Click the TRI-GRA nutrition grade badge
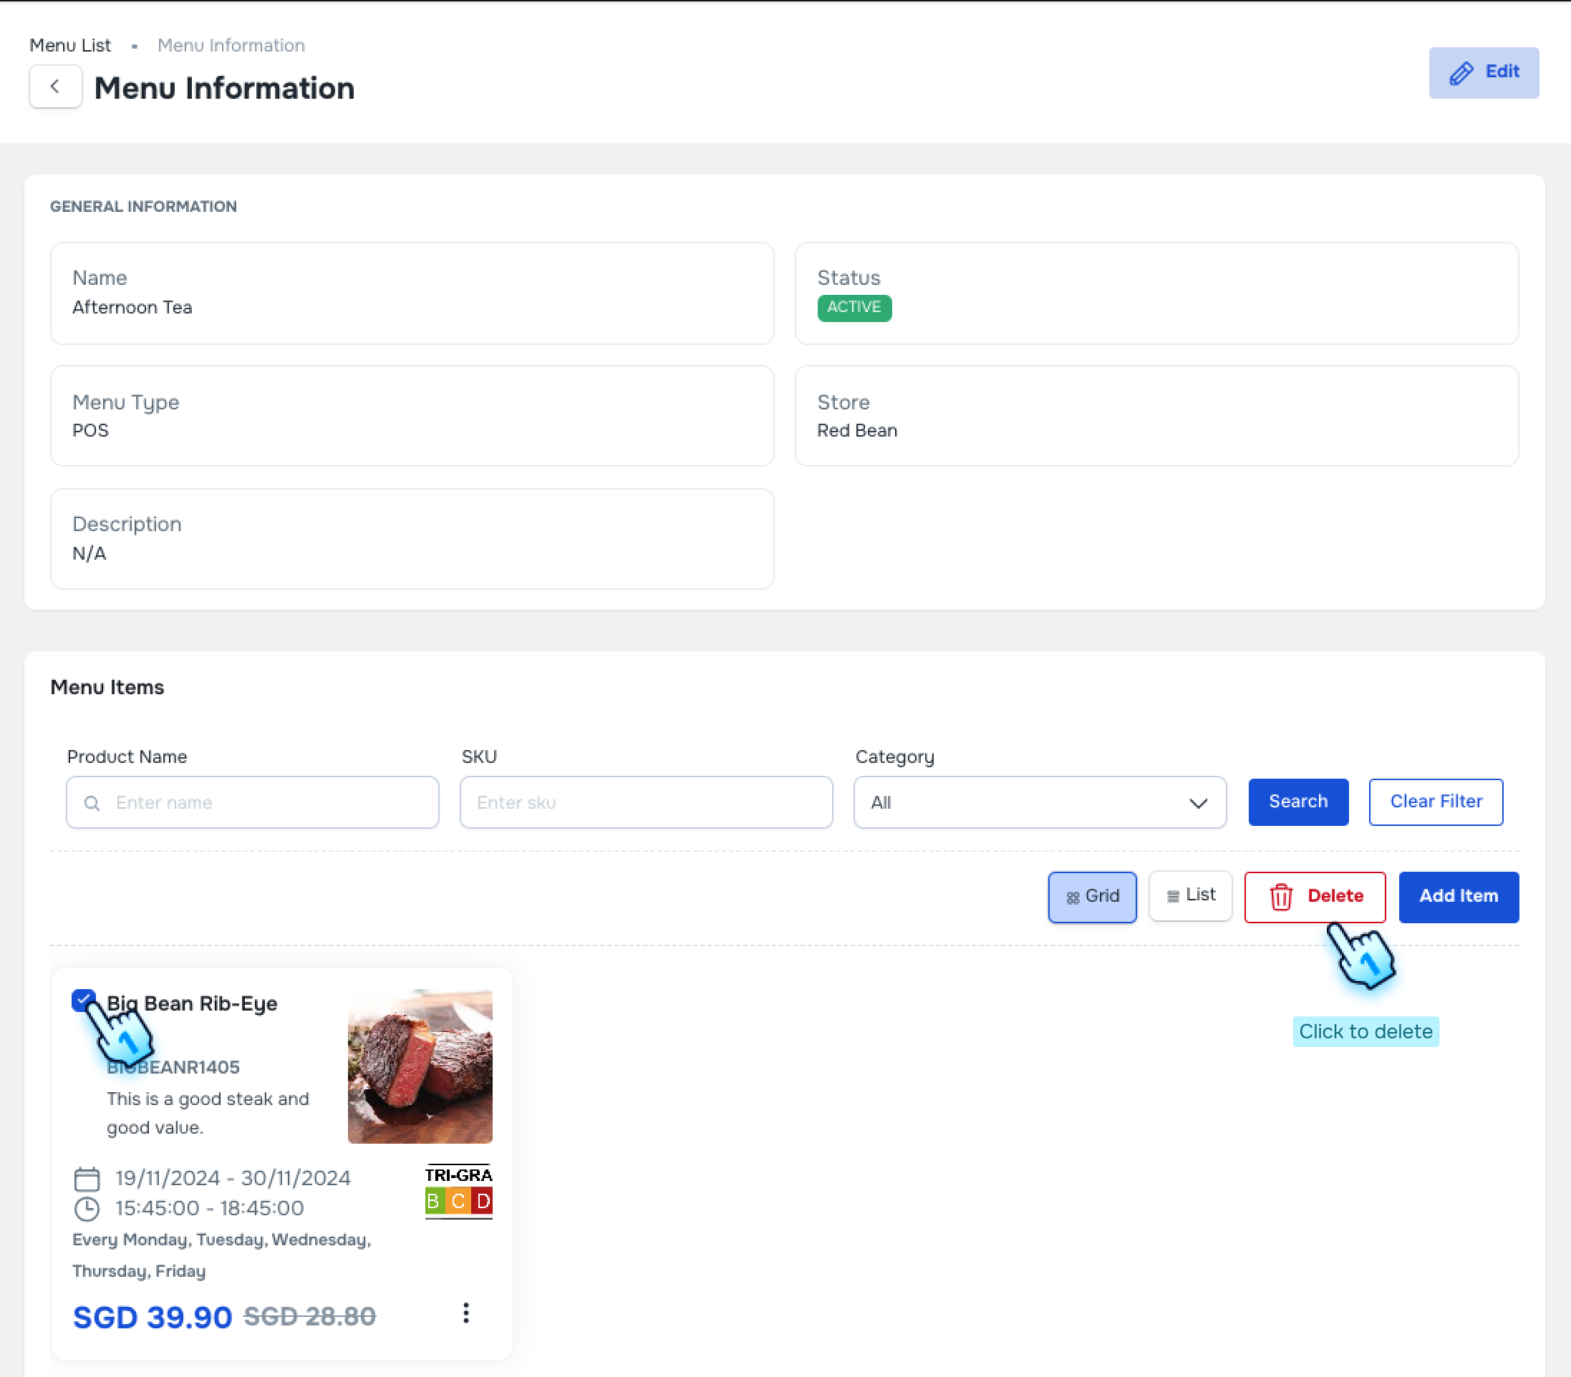The width and height of the screenshot is (1571, 1377). [458, 1191]
